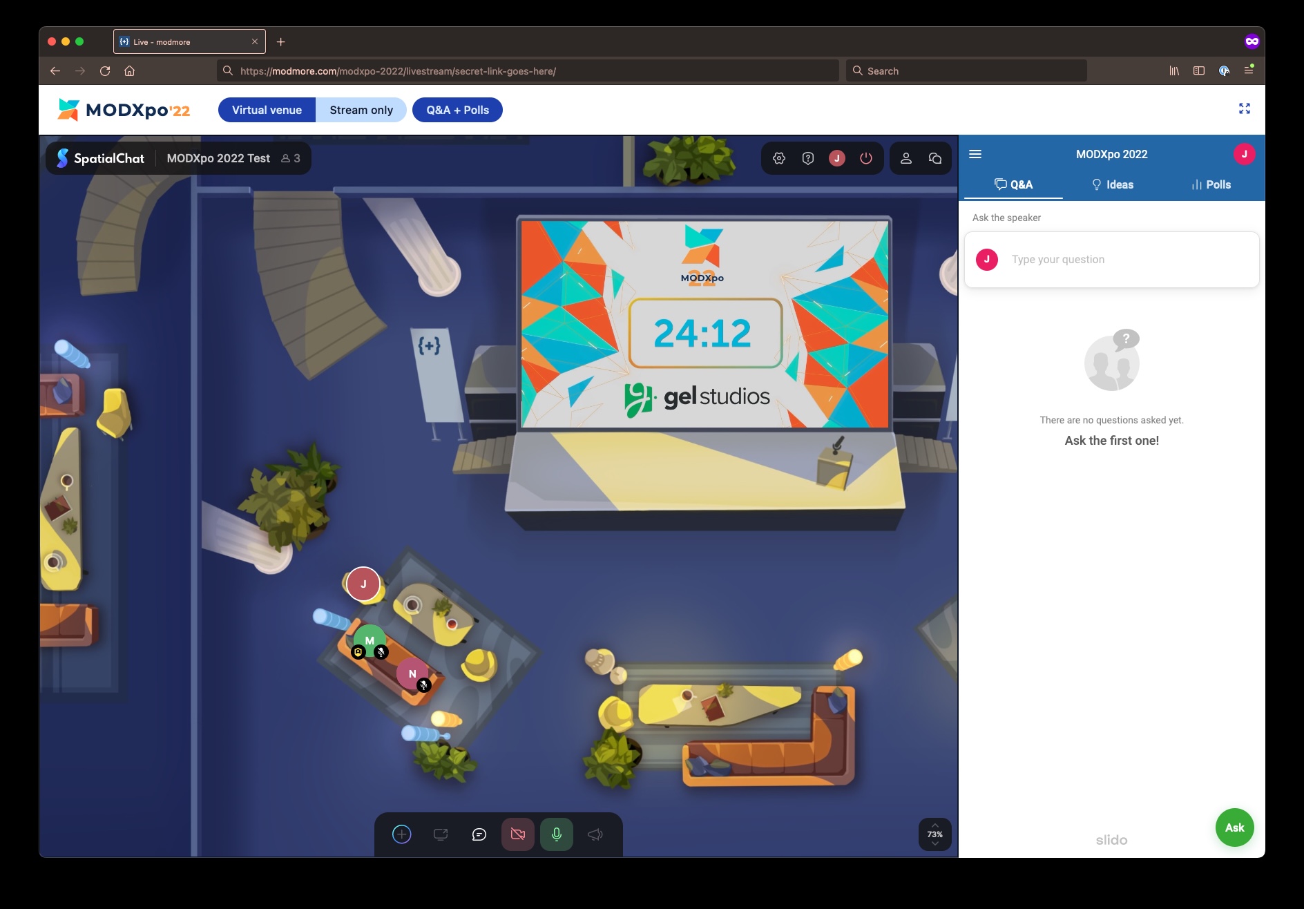The width and height of the screenshot is (1304, 909).
Task: Open the browser account sync icon
Action: point(1224,70)
